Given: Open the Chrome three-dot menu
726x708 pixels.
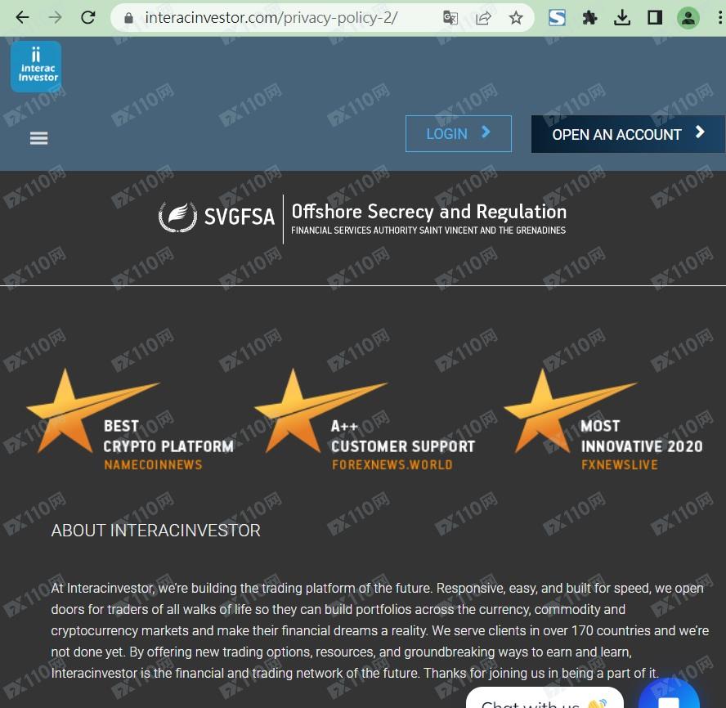Looking at the screenshot, I should (x=720, y=18).
